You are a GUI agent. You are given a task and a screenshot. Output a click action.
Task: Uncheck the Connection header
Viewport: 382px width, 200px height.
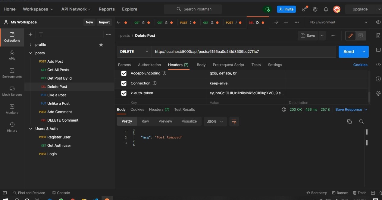(124, 83)
